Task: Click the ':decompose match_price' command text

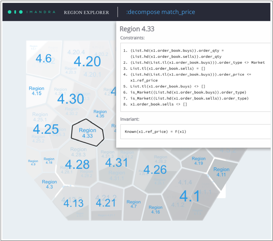Action: pyautogui.click(x=160, y=12)
